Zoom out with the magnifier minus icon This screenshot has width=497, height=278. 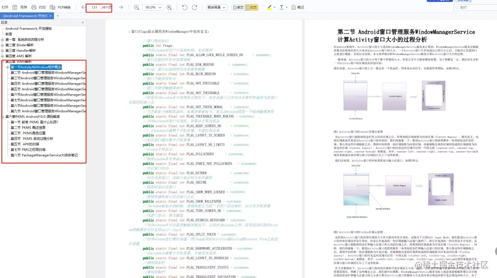[137, 7]
